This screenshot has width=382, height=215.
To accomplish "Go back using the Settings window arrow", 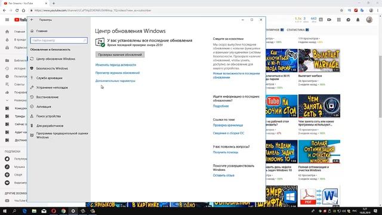I will pyautogui.click(x=32, y=20).
